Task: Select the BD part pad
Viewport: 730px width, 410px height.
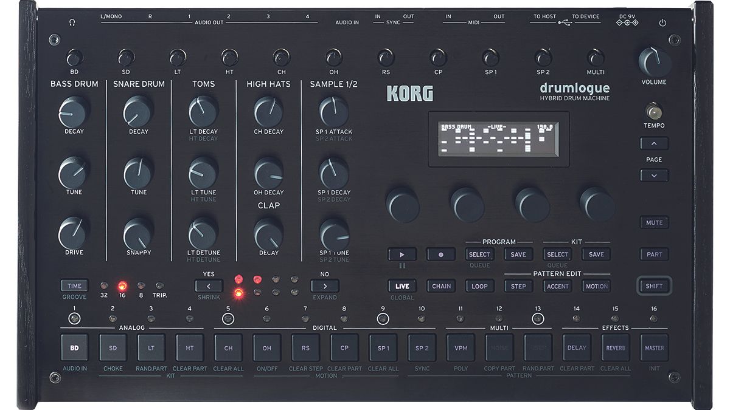Action: 74,348
